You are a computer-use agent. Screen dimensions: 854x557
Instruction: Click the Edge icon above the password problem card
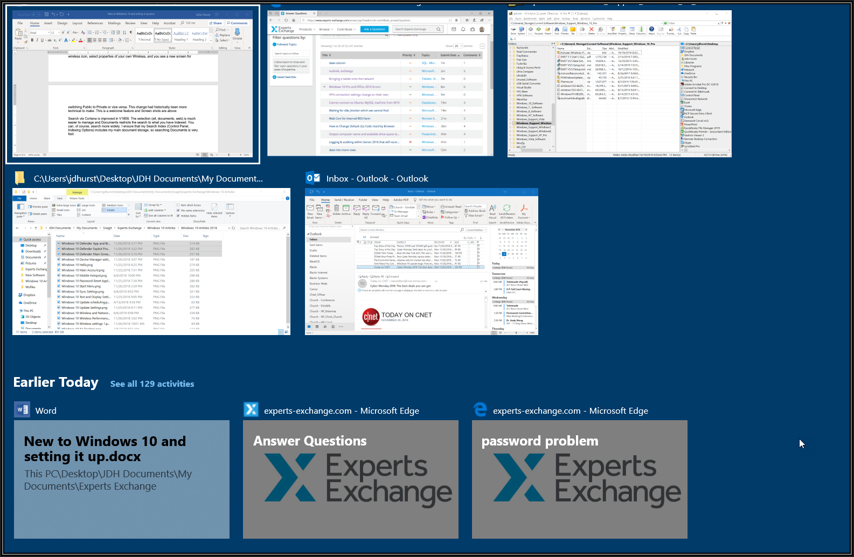(480, 410)
